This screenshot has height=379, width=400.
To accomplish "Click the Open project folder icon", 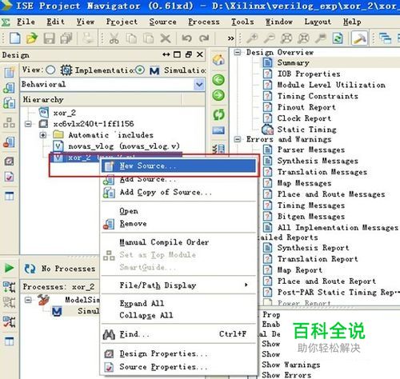I will pyautogui.click(x=32, y=38).
